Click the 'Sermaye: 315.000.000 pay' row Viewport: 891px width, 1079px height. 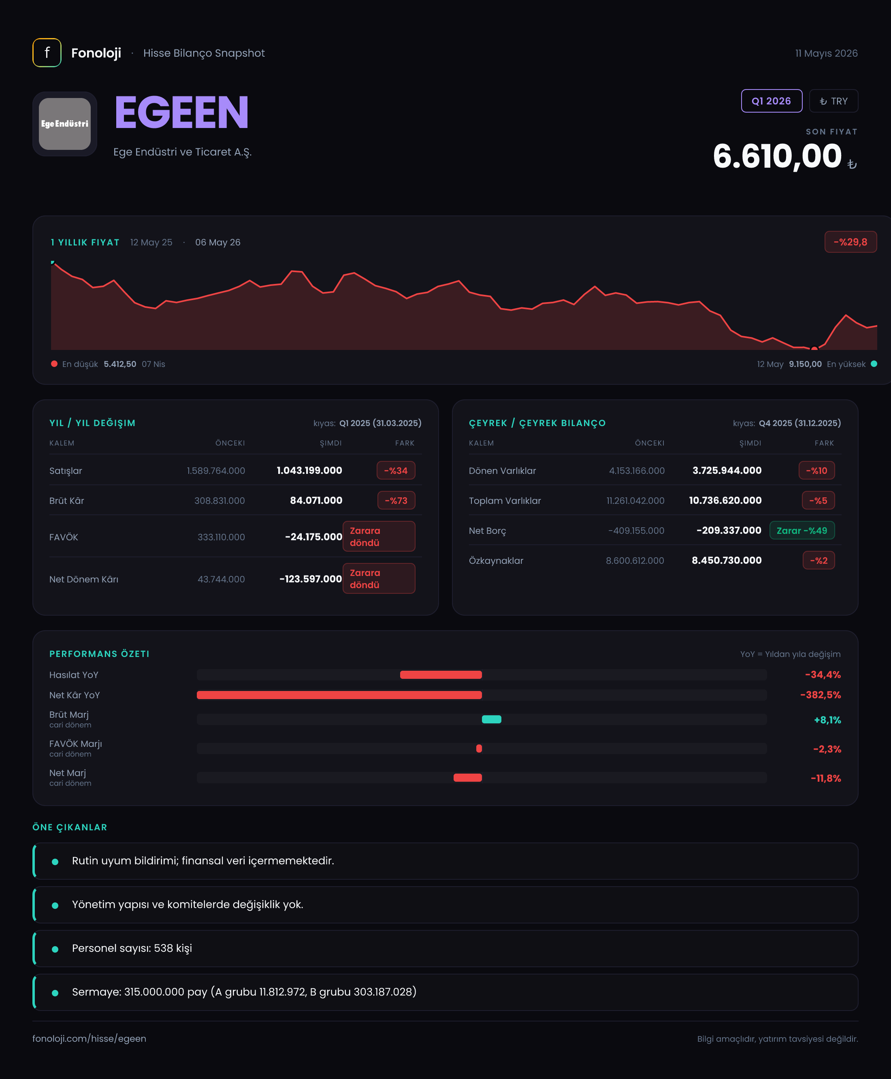[x=446, y=992]
